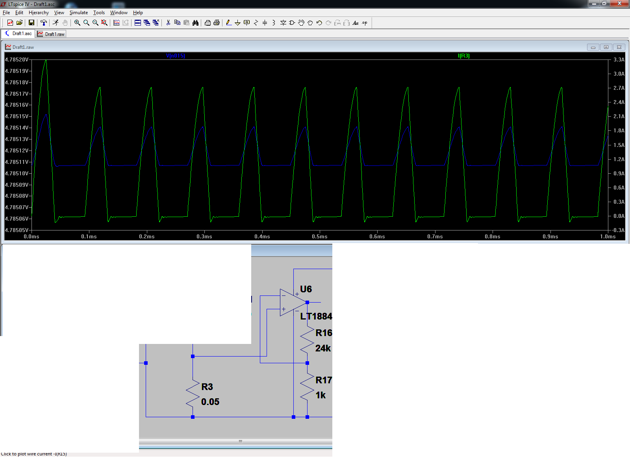Select the Move hand tool

(301, 23)
